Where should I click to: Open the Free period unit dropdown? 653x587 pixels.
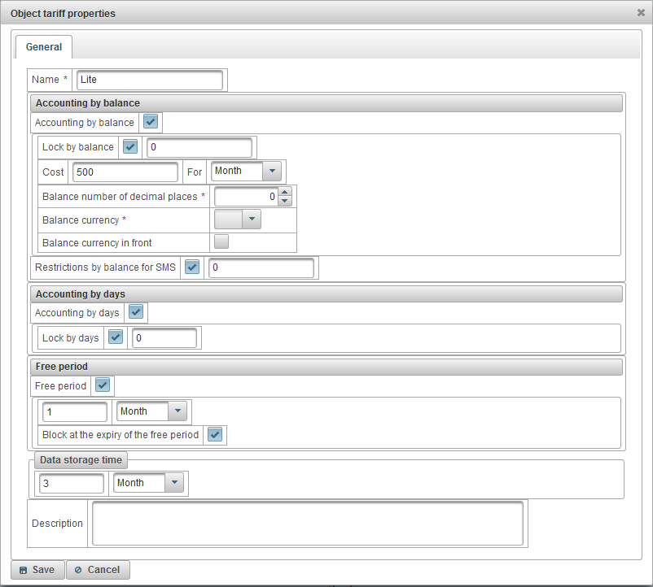(177, 411)
